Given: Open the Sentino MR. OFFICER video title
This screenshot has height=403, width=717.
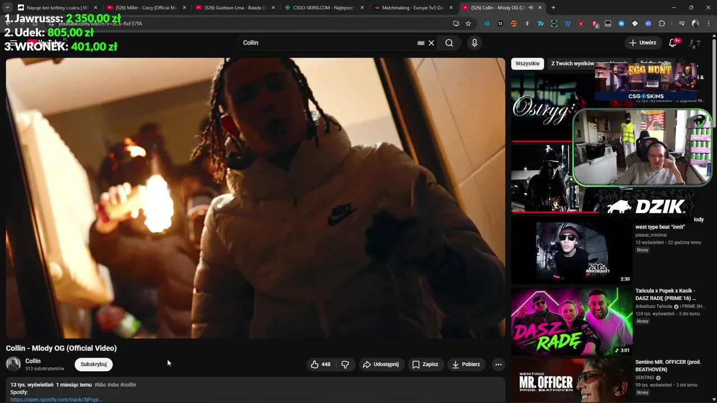Looking at the screenshot, I should [668, 366].
